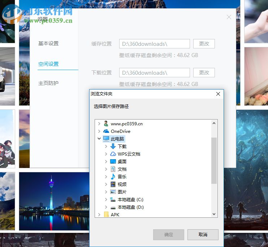Screen dimensions: 268x247
Task: Click the folder tree scrollbar thumb
Action: [x=214, y=161]
